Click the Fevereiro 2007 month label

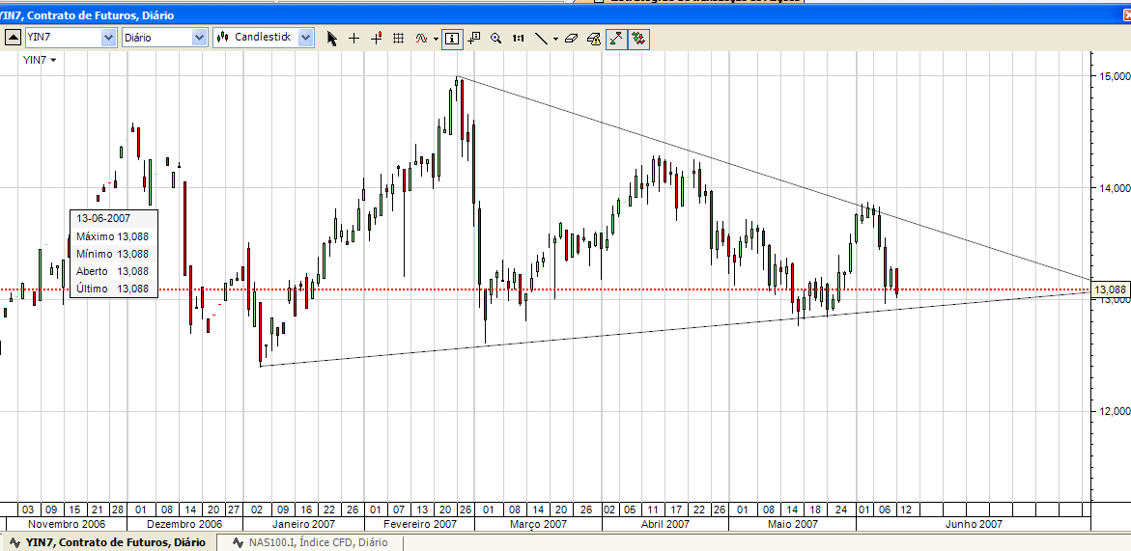419,524
